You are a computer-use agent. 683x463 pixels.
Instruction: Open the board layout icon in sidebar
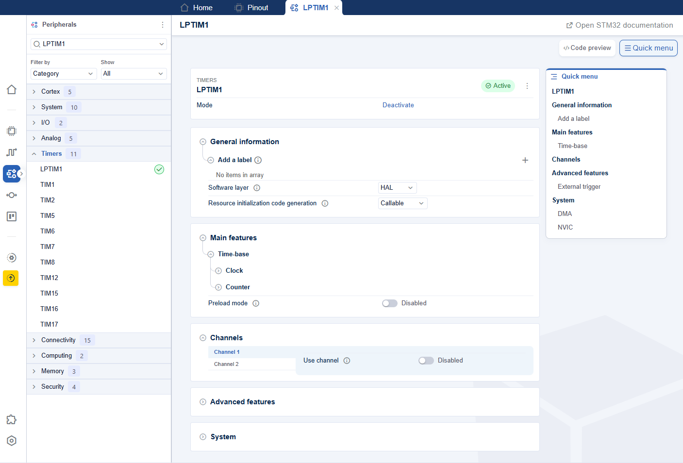[12, 216]
